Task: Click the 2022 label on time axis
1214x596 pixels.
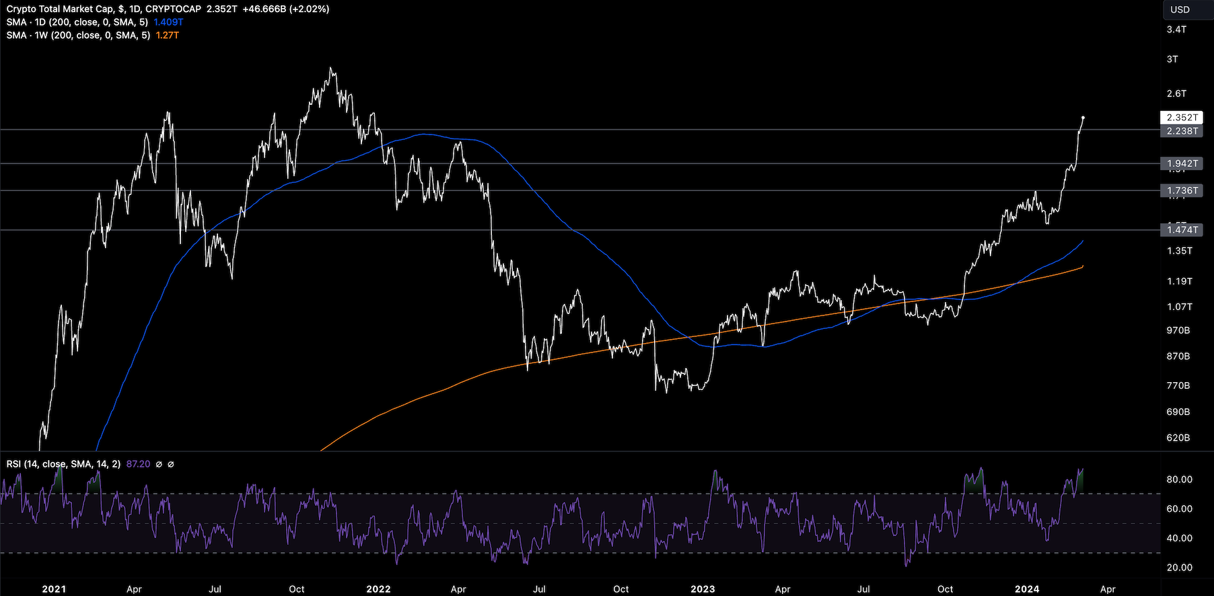Action: (378, 589)
